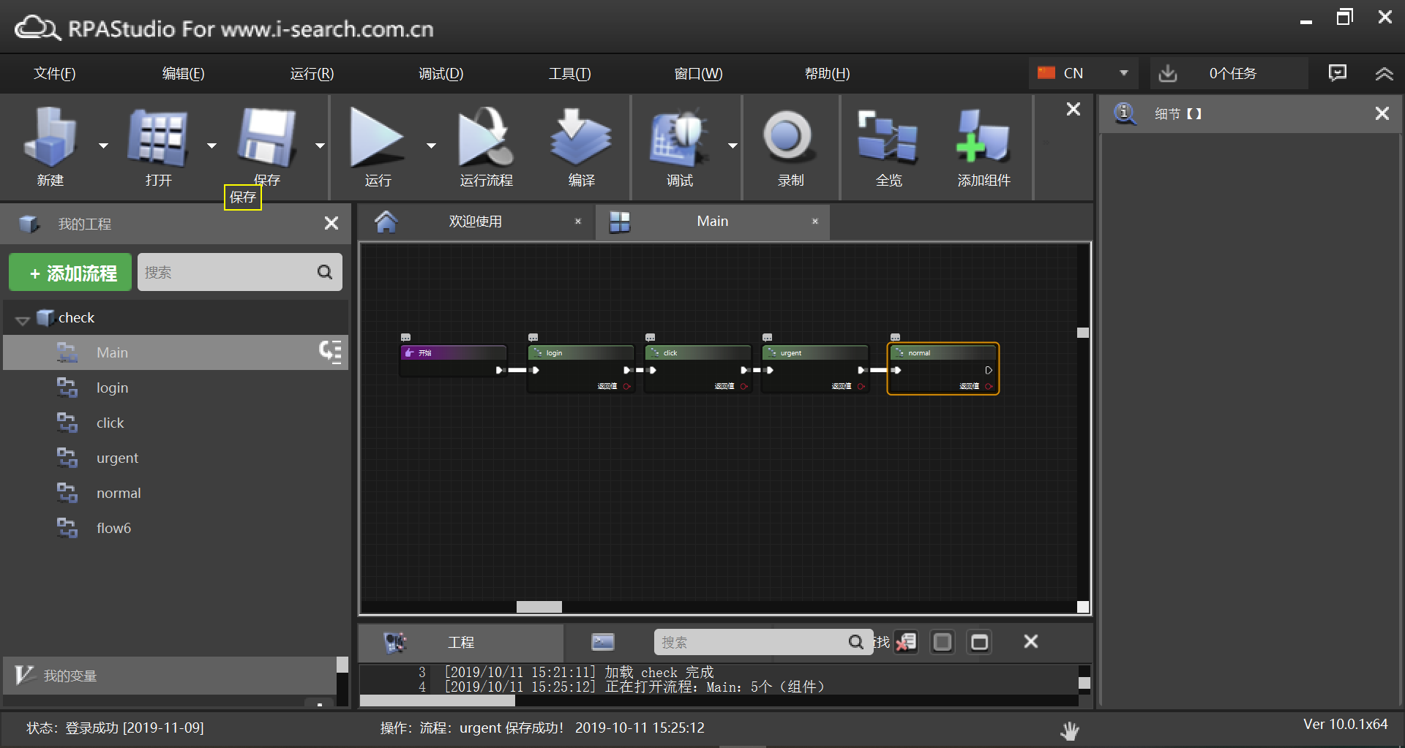Click the maximize log window icon
This screenshot has height=748, width=1405.
979,642
